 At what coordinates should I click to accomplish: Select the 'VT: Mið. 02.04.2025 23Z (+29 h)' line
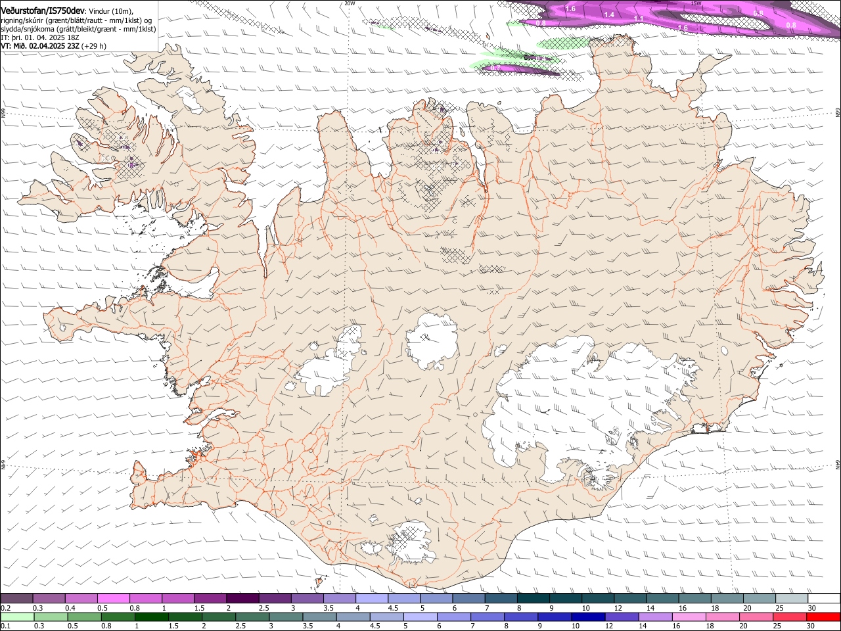53,46
